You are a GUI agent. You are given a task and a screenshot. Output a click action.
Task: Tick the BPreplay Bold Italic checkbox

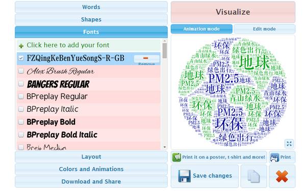[21, 134]
